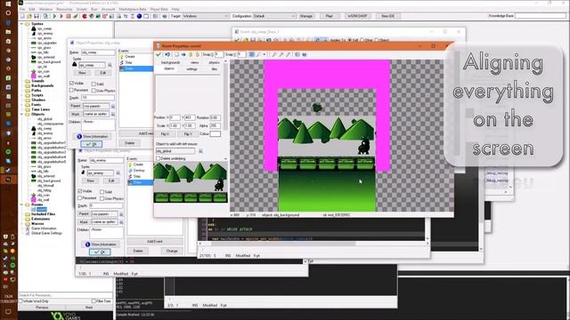Switch to physics tab in Room Properties
Viewport: 570px width, 320px height.
tap(214, 62)
